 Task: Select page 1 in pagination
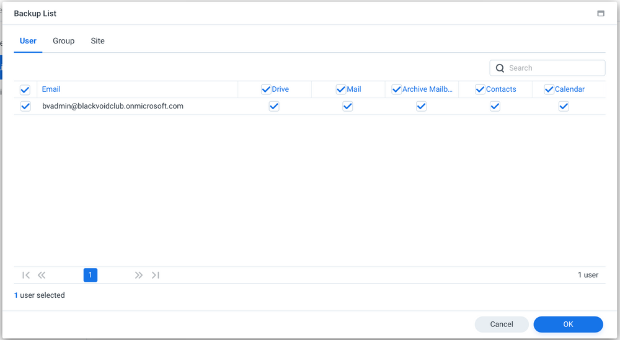pyautogui.click(x=90, y=275)
